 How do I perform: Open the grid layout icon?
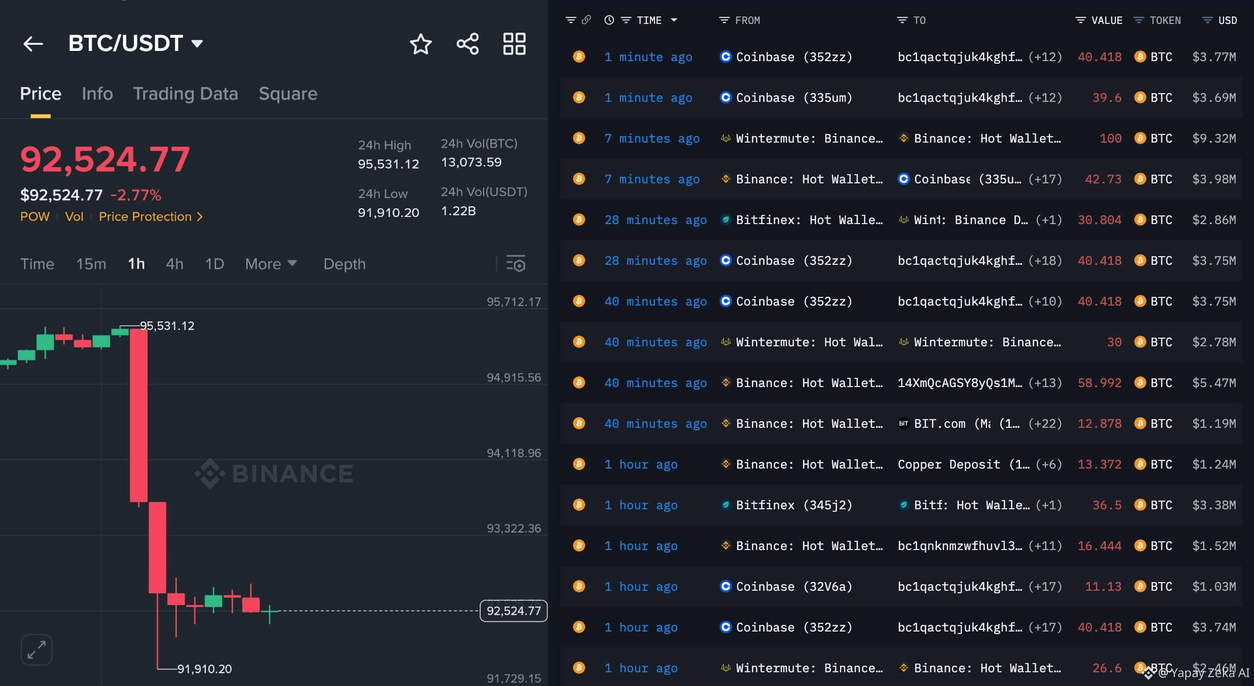click(514, 44)
